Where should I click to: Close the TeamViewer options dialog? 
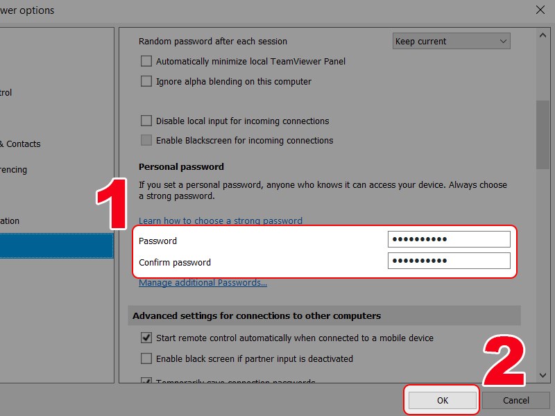540,10
